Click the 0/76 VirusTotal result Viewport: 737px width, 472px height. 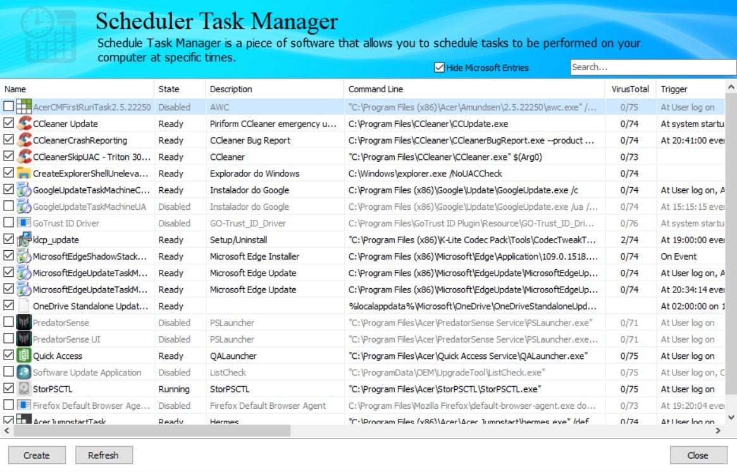pyautogui.click(x=629, y=224)
